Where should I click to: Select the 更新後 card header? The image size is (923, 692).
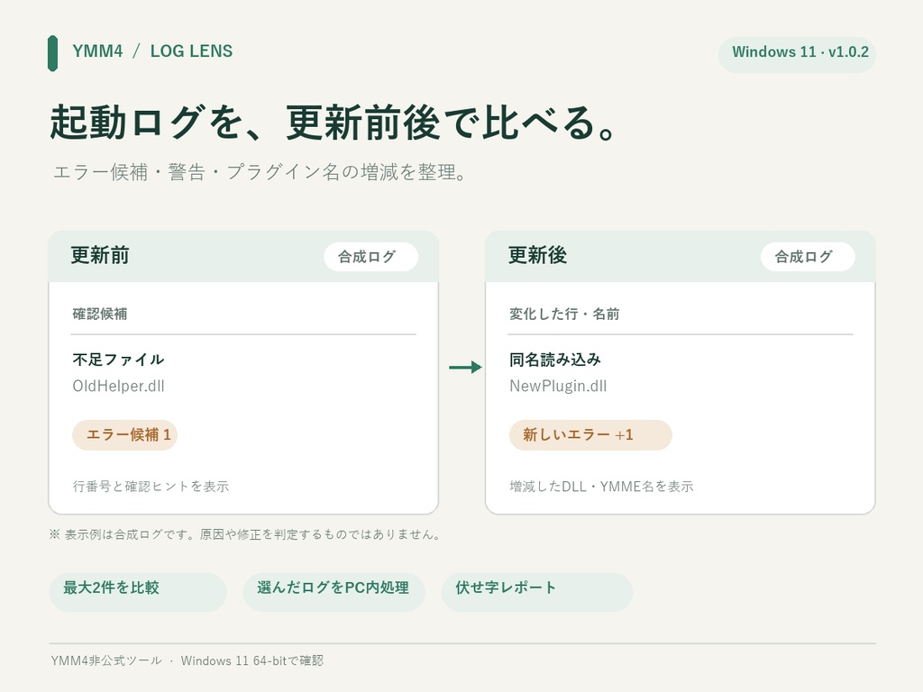click(x=681, y=257)
